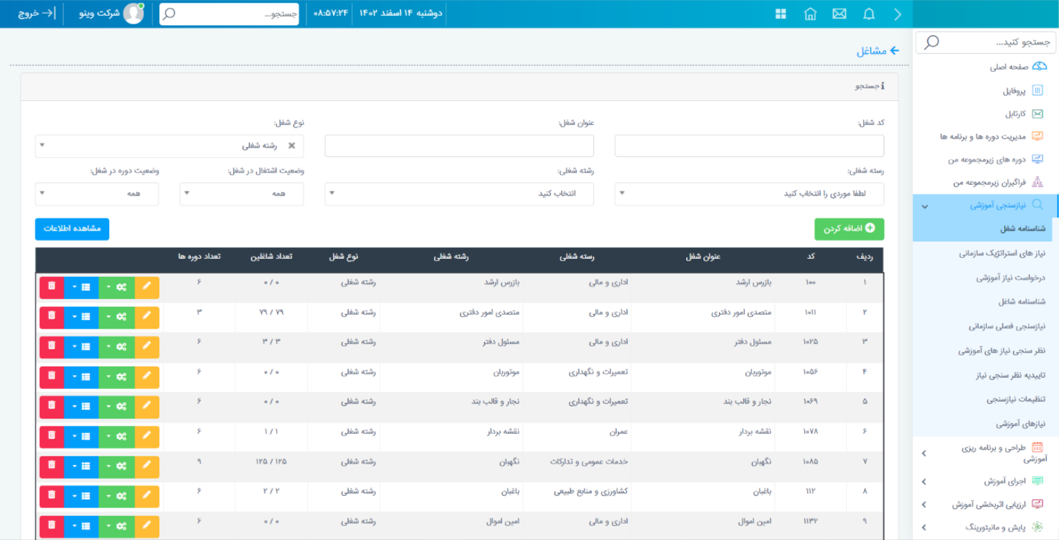Edit the امین اموال row
The height and width of the screenshot is (540, 1059).
(x=147, y=526)
